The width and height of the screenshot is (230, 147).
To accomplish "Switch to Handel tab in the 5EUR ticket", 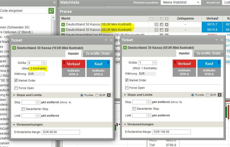I will click(184, 53).
